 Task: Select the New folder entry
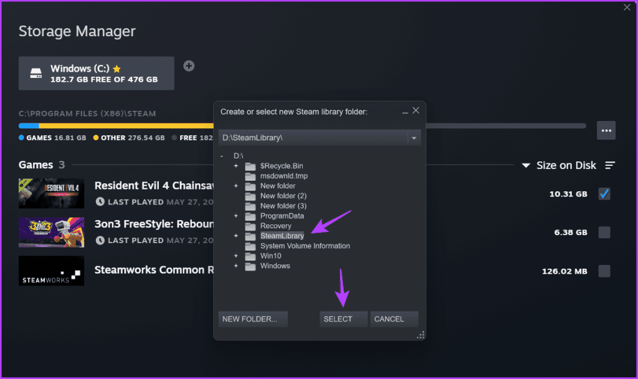point(278,186)
